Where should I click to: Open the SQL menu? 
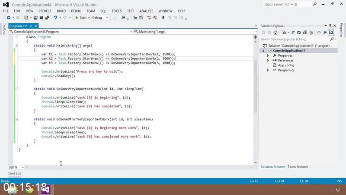(x=103, y=11)
